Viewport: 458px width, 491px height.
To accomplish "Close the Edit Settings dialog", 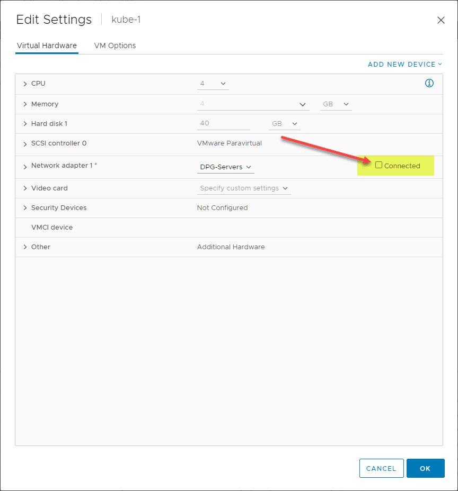I will [x=441, y=20].
